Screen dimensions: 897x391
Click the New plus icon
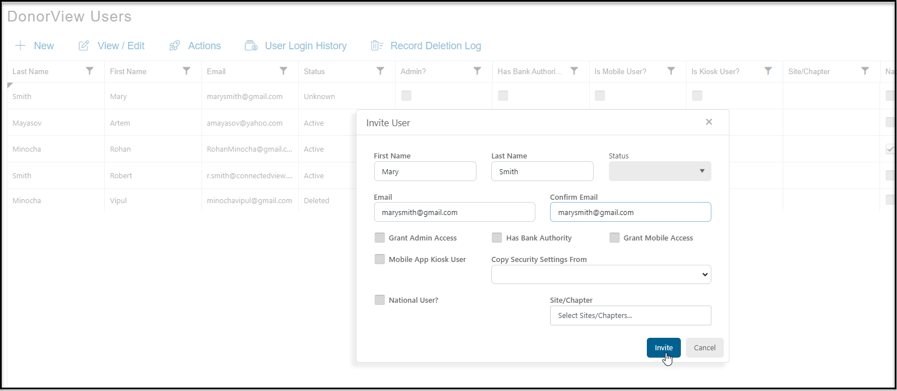coord(20,46)
